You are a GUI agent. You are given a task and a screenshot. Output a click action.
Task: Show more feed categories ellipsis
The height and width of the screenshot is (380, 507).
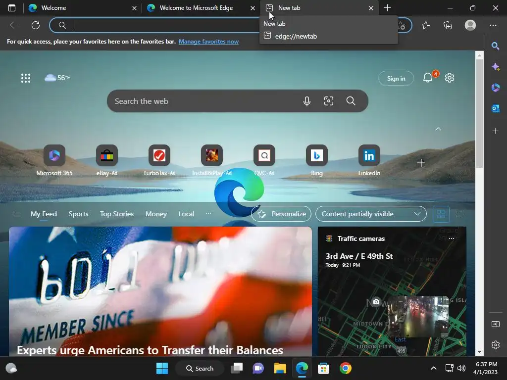[x=208, y=213]
